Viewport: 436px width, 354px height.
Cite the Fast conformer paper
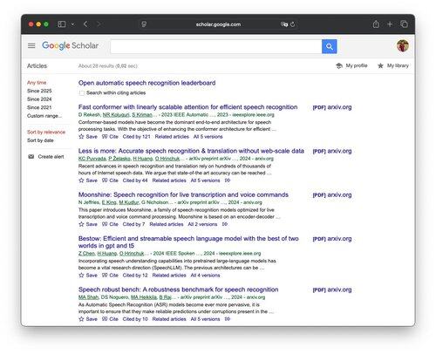point(110,137)
